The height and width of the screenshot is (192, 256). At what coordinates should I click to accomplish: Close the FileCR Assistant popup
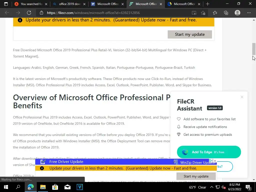coord(242,97)
